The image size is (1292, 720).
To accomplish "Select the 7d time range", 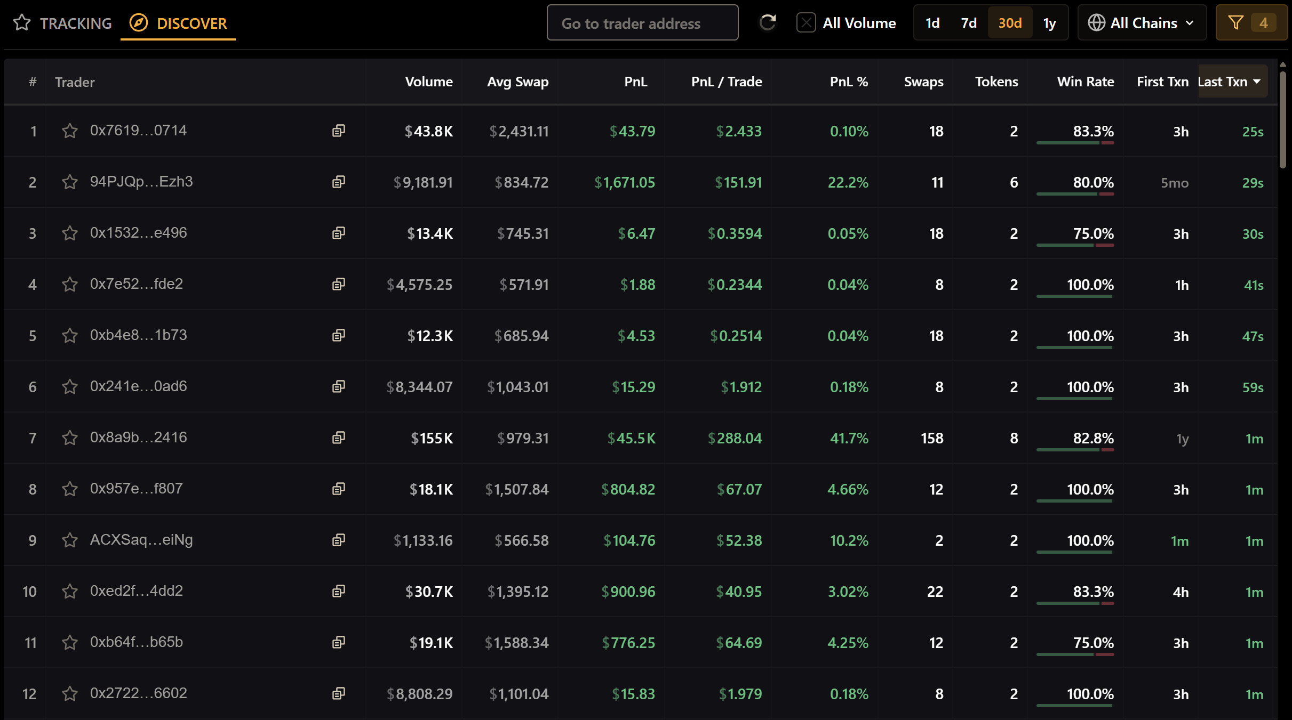I will click(968, 23).
